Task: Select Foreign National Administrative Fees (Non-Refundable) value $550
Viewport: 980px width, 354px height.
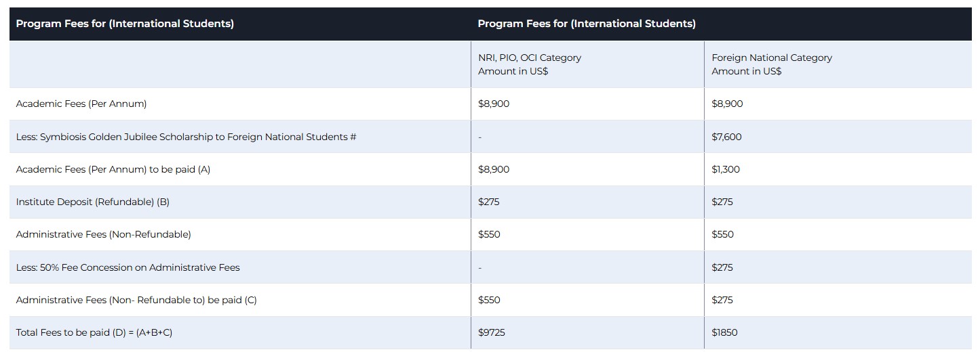Action: [722, 234]
